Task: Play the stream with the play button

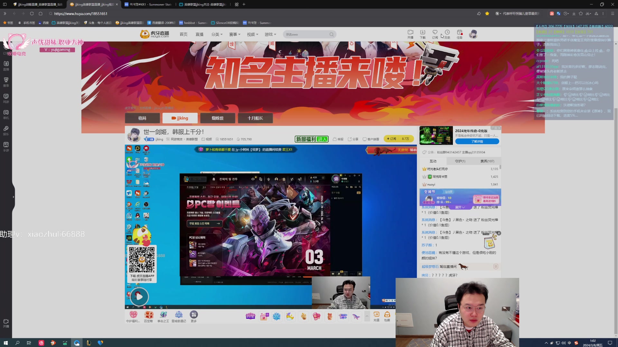Action: [139, 297]
